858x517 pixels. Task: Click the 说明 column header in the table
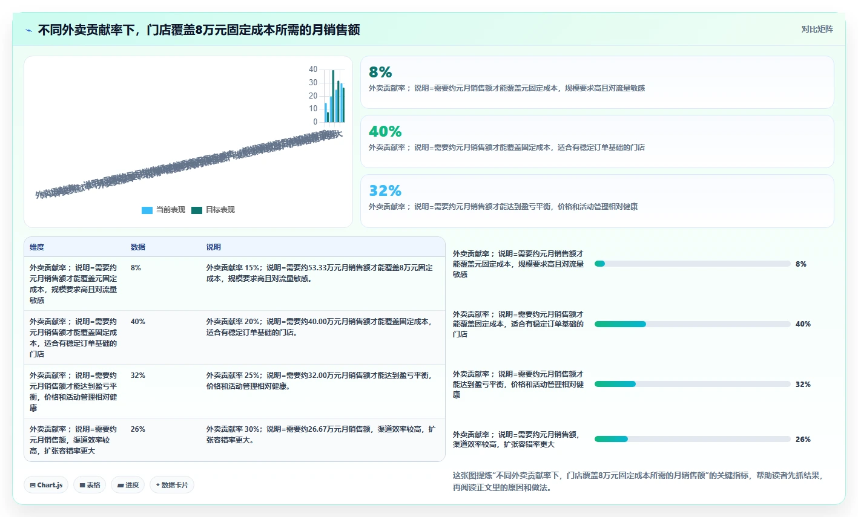click(214, 247)
